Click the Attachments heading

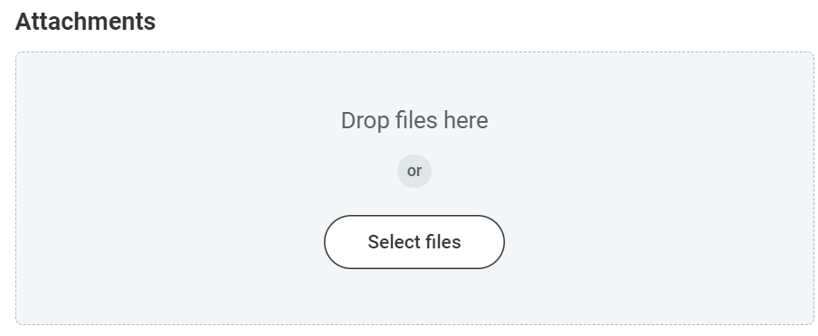click(86, 22)
